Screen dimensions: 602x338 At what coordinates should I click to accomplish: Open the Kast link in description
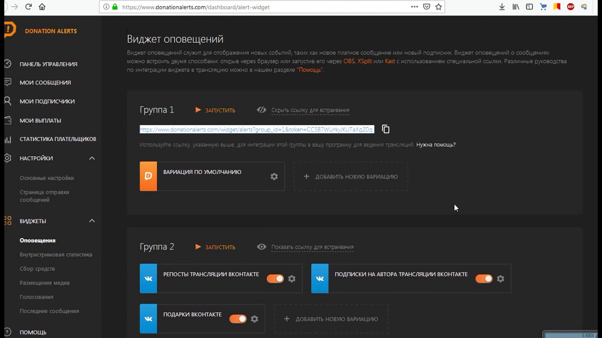(390, 61)
